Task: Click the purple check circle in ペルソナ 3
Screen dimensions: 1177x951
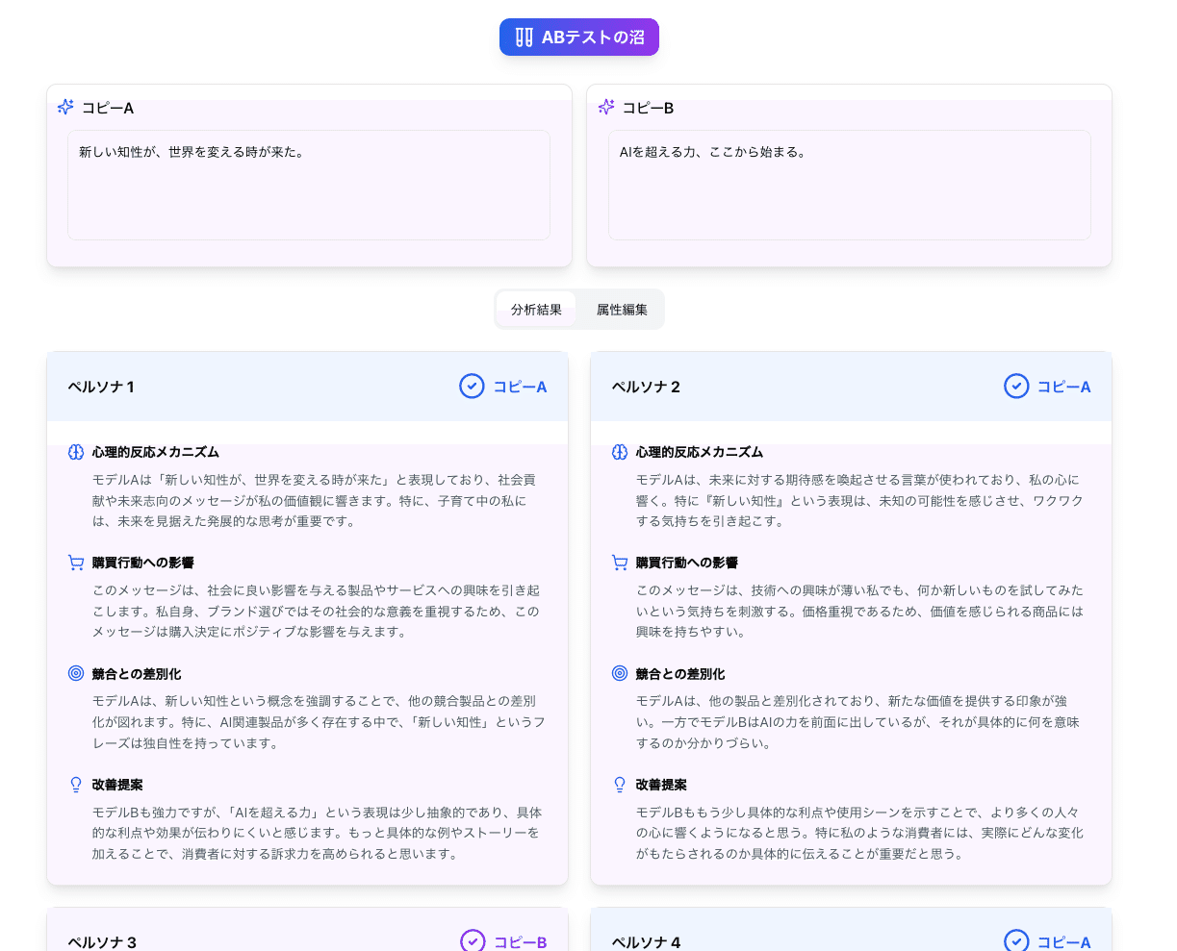Action: coord(473,940)
